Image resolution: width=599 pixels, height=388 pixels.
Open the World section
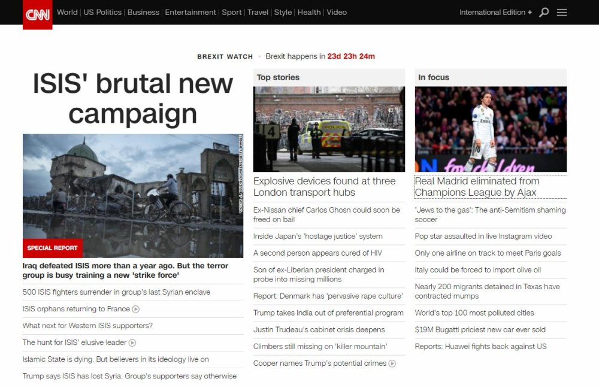[67, 12]
